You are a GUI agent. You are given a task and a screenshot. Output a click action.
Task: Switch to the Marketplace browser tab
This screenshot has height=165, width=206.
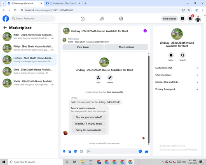[63, 3]
